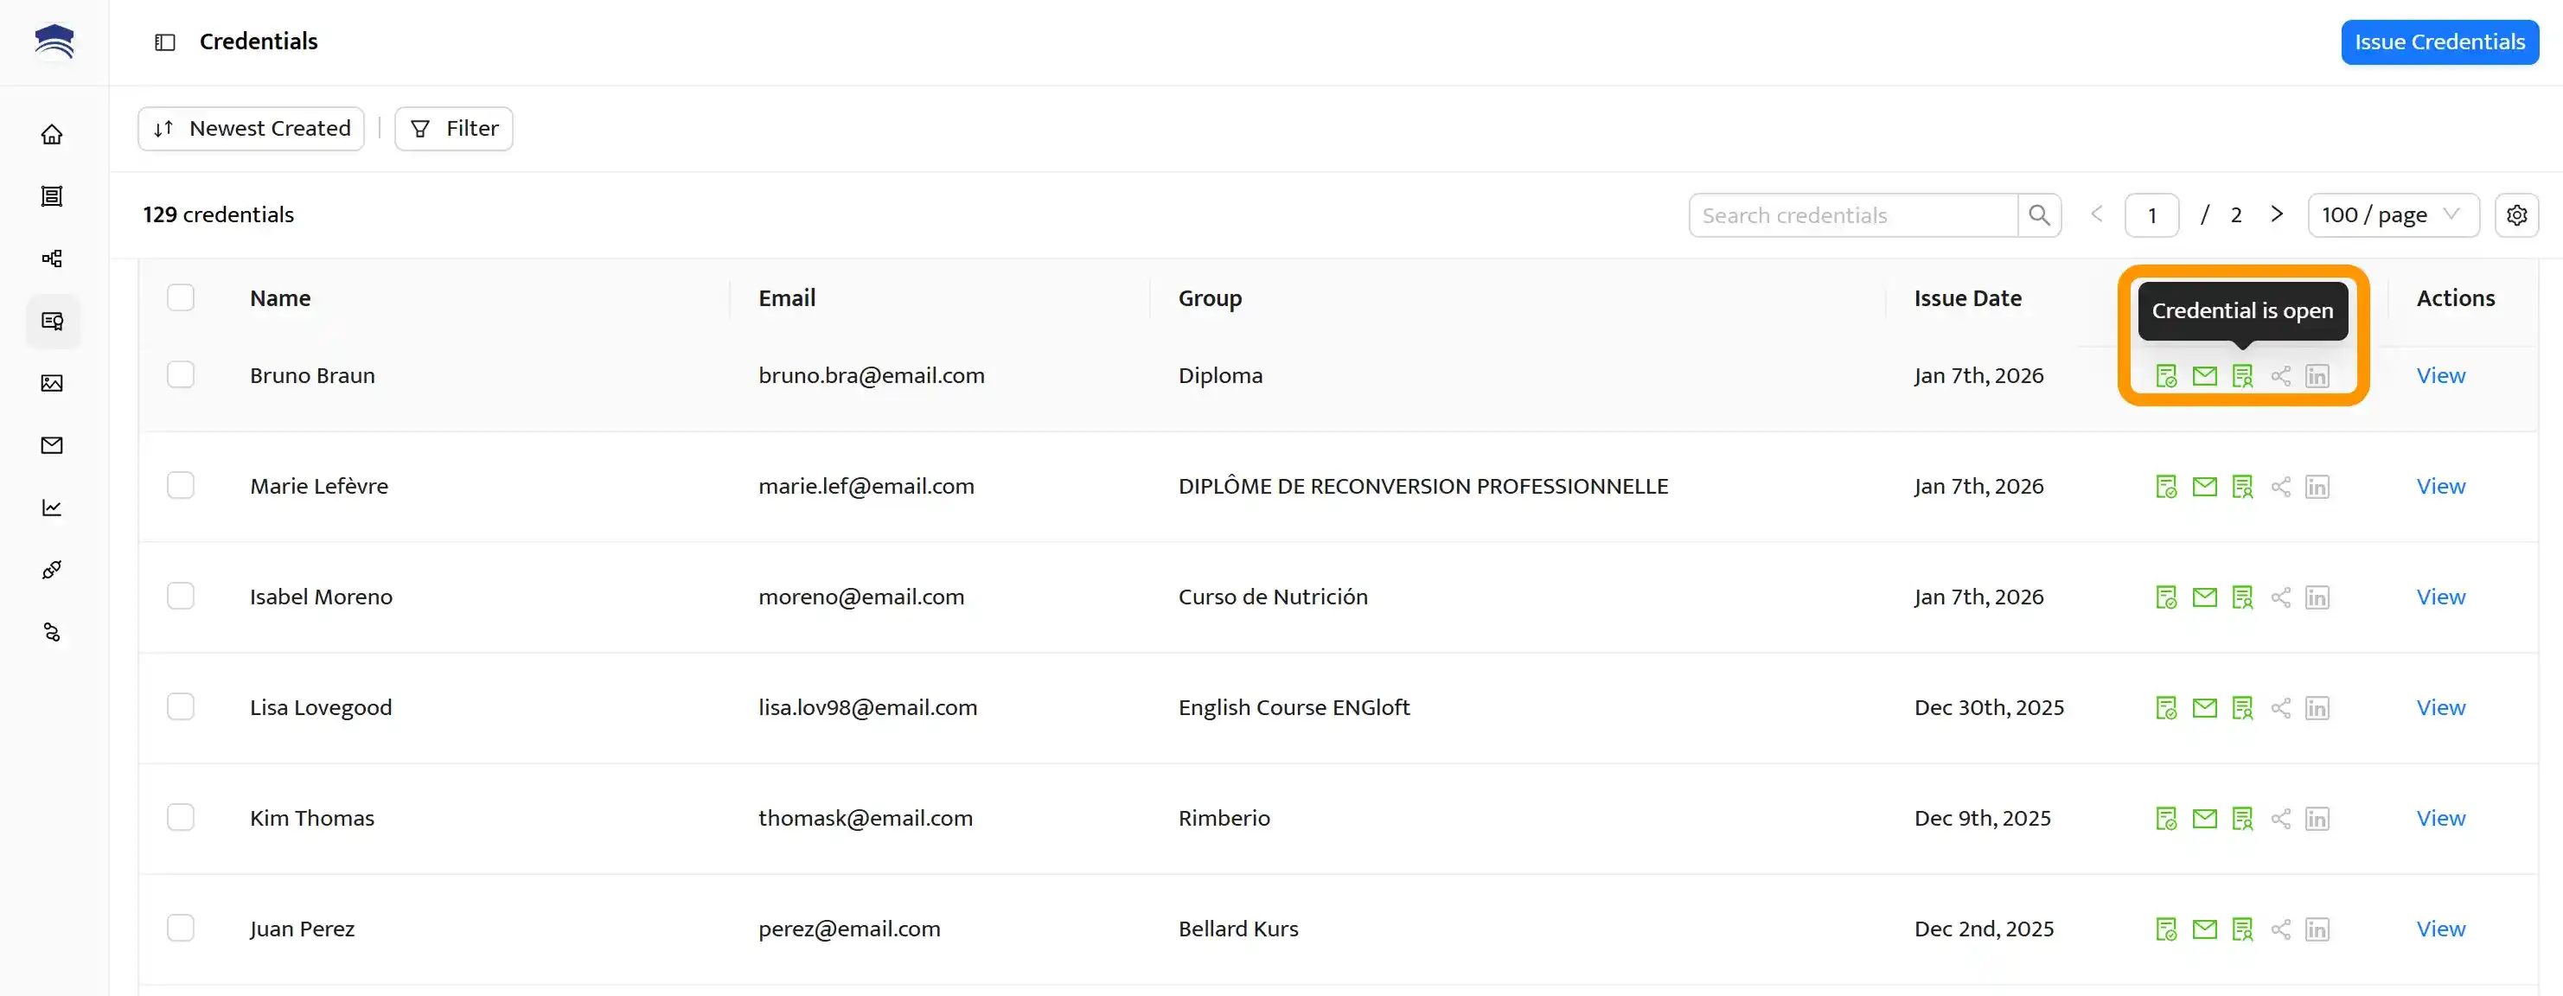Tick the checkbox for Lisa Lovegood
Screen dimensions: 2563x996
(180, 707)
